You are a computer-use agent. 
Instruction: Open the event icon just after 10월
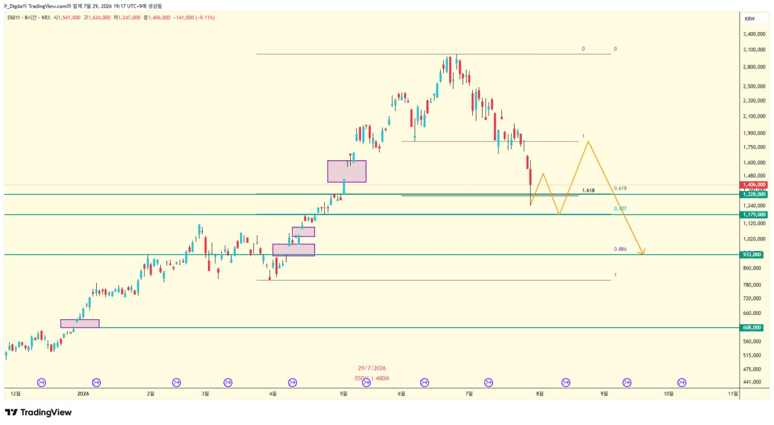[x=682, y=382]
